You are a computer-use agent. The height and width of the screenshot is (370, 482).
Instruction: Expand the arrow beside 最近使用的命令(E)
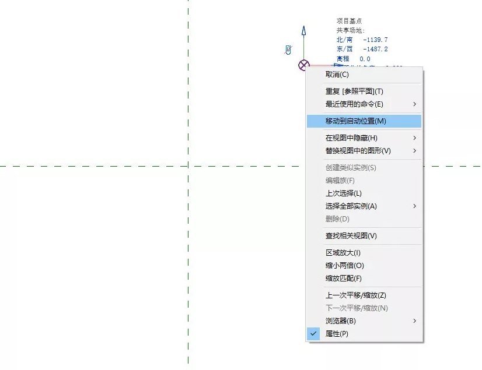(415, 104)
